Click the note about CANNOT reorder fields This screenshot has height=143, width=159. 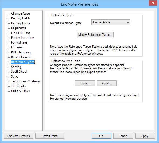(94, 50)
